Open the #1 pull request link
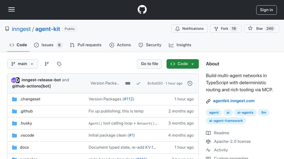Image resolution: width=284 pixels, height=159 pixels. (131, 135)
